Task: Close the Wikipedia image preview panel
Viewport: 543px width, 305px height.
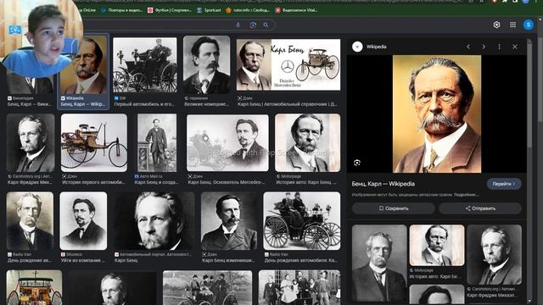Action: point(515,47)
